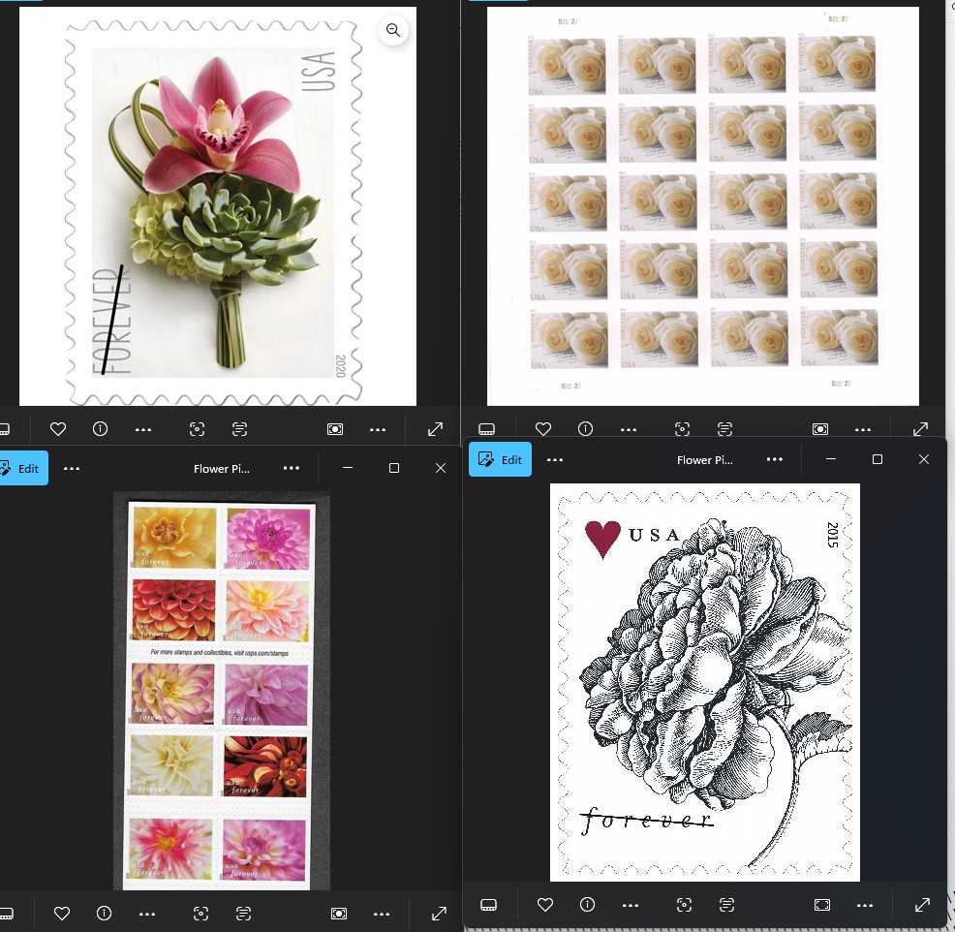Toggle the filmstrip view in the peony window

488,905
